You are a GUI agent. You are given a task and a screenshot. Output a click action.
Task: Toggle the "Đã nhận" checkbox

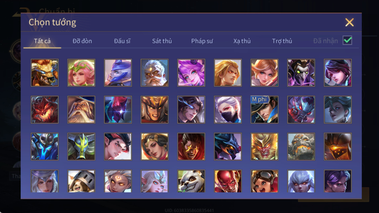pos(347,40)
